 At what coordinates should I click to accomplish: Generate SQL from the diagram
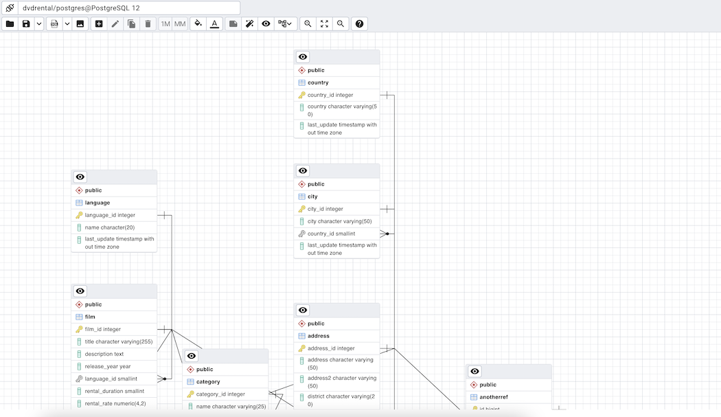[x=54, y=23]
